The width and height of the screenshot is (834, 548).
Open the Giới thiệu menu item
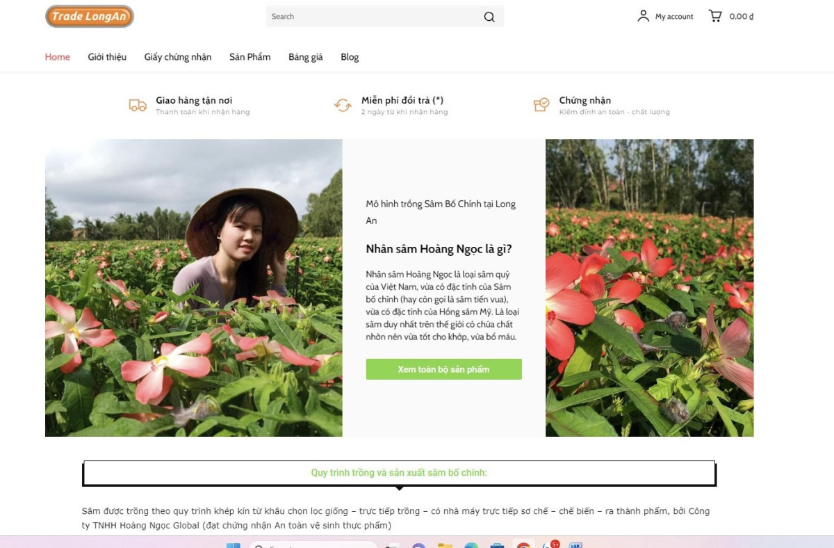[107, 57]
